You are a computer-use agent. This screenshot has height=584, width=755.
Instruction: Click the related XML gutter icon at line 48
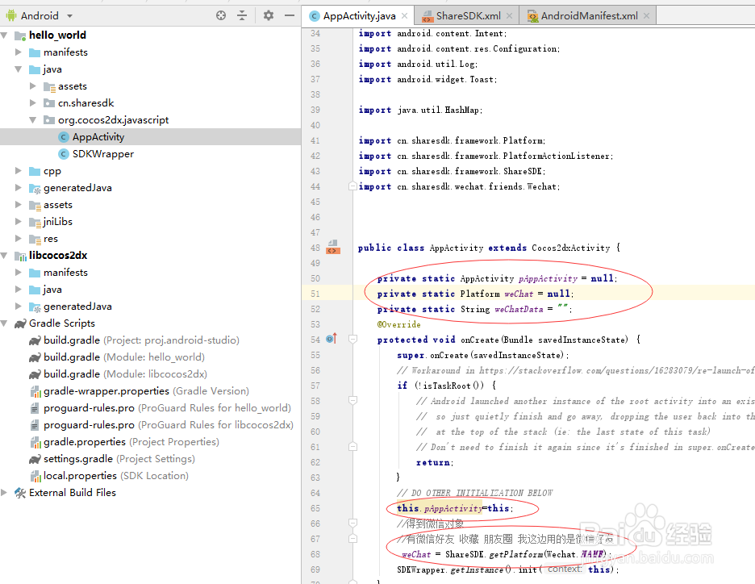coord(333,248)
